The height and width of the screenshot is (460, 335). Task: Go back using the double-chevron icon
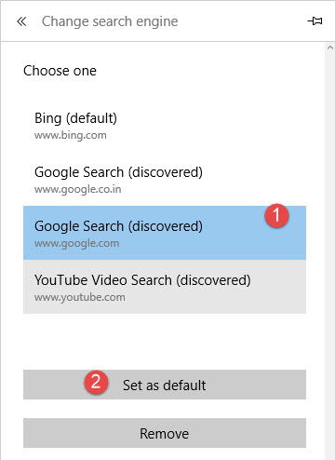21,21
